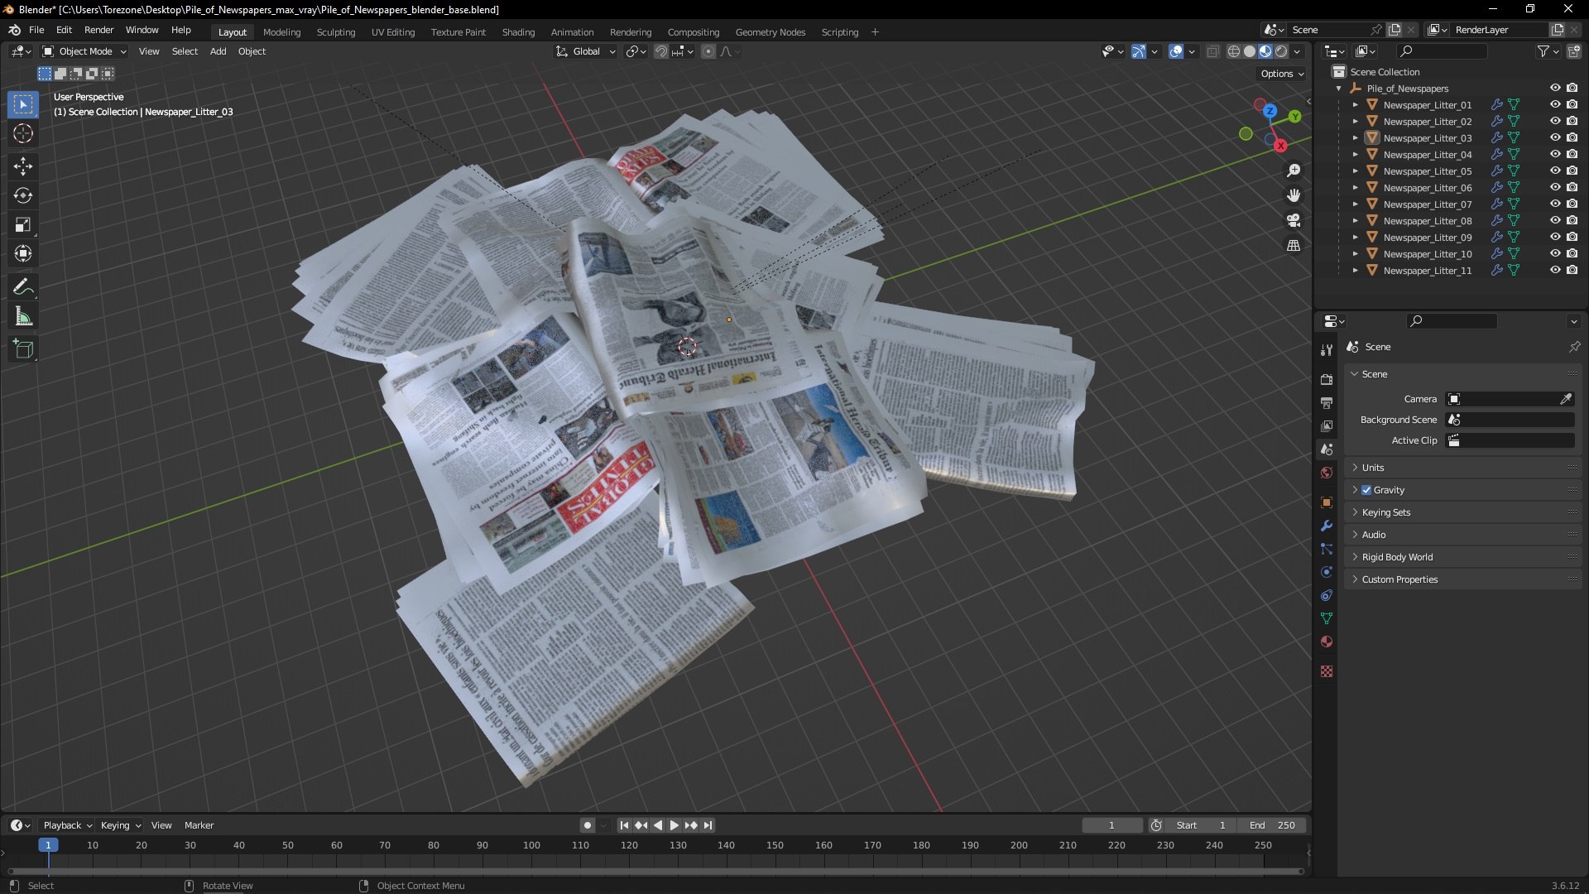This screenshot has height=894, width=1589.
Task: Select the Add Cube tool
Action: pyautogui.click(x=23, y=349)
